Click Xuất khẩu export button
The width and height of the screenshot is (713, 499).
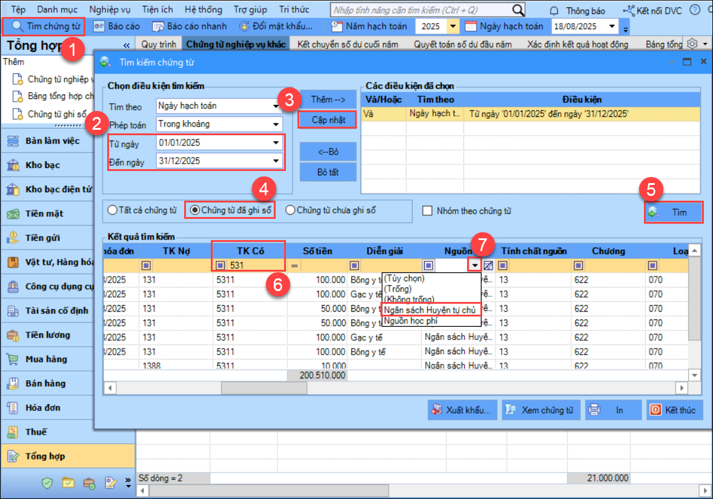click(462, 410)
